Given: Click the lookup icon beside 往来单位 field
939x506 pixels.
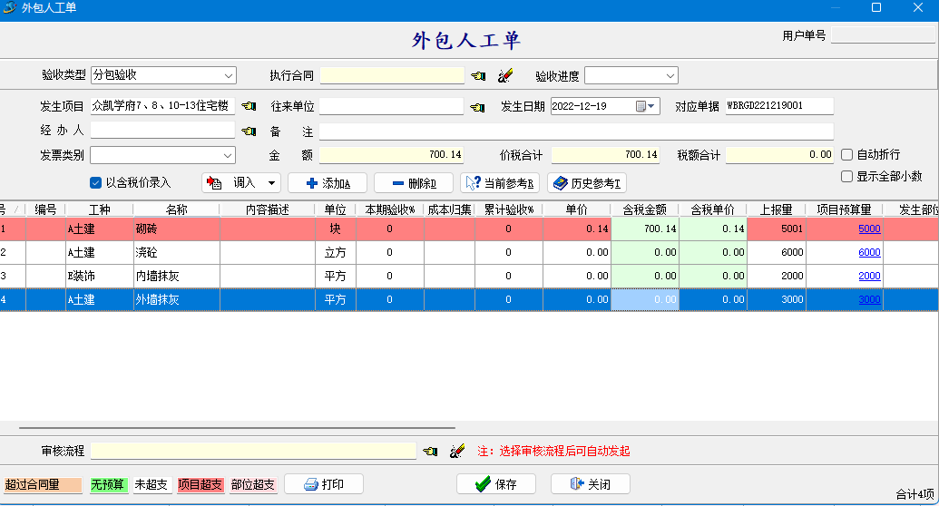Looking at the screenshot, I should [478, 107].
